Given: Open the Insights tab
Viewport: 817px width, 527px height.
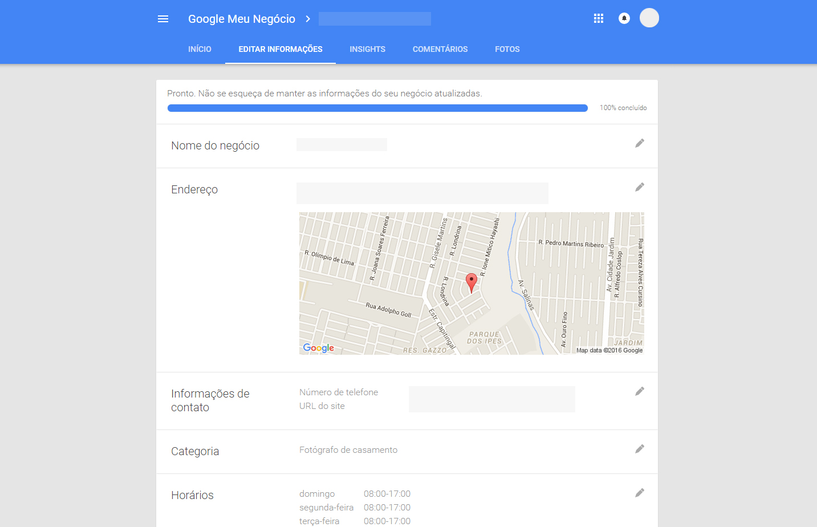Looking at the screenshot, I should tap(367, 49).
